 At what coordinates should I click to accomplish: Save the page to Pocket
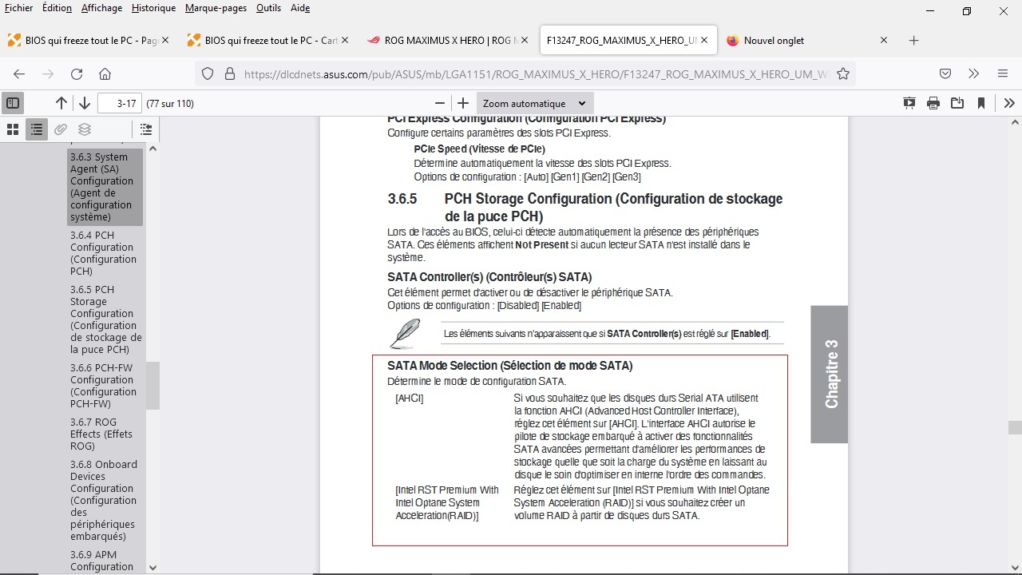click(x=945, y=73)
